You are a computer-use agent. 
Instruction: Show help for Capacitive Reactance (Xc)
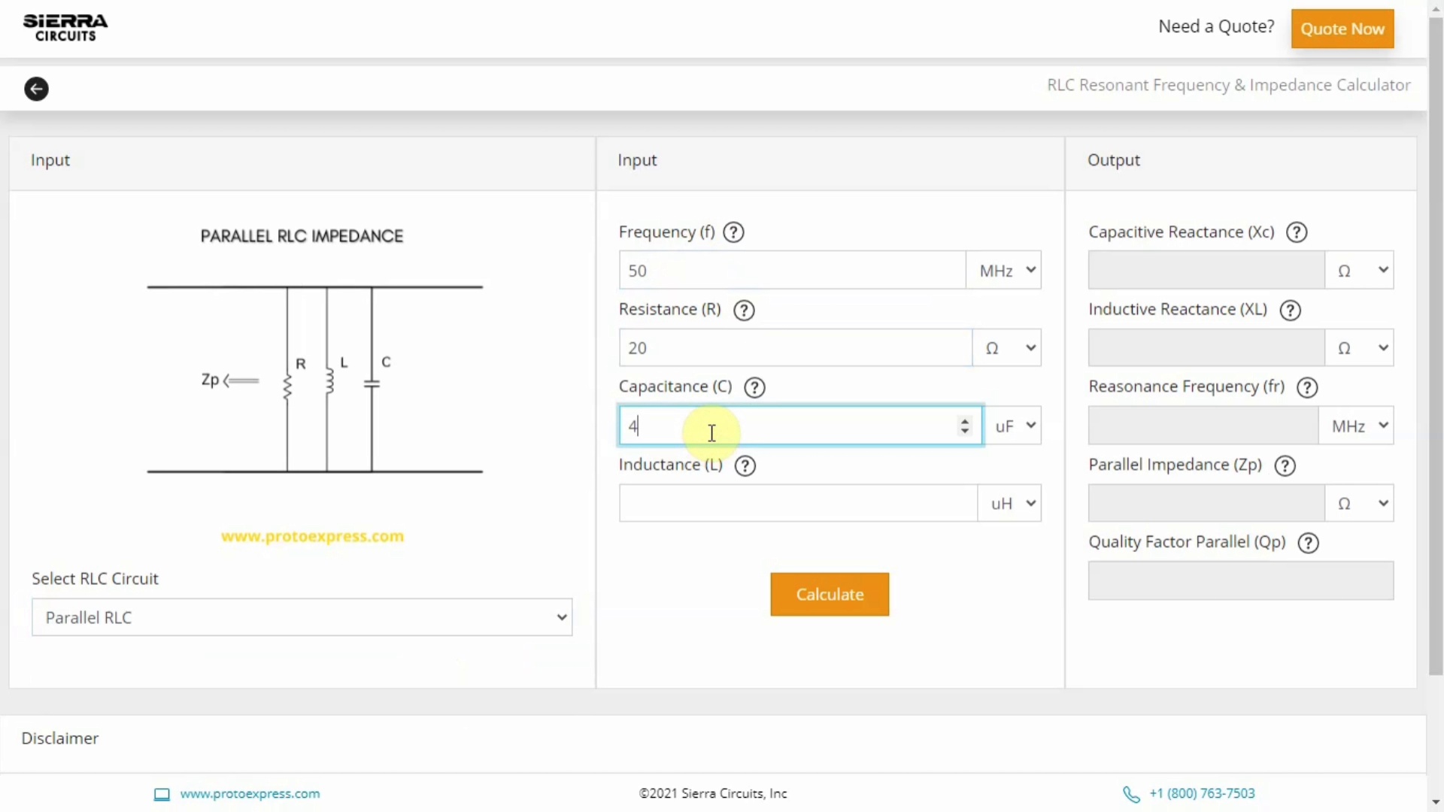pos(1297,232)
